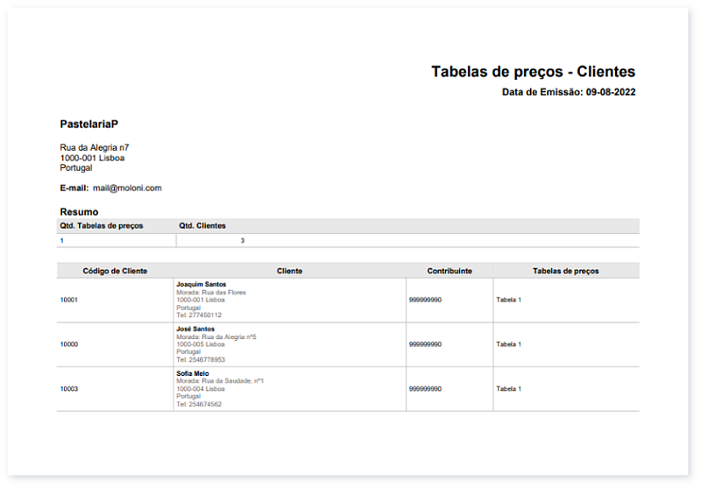This screenshot has width=701, height=488.
Task: Click the 'Tabelas de preços - Clientes' report title
Action: [533, 72]
